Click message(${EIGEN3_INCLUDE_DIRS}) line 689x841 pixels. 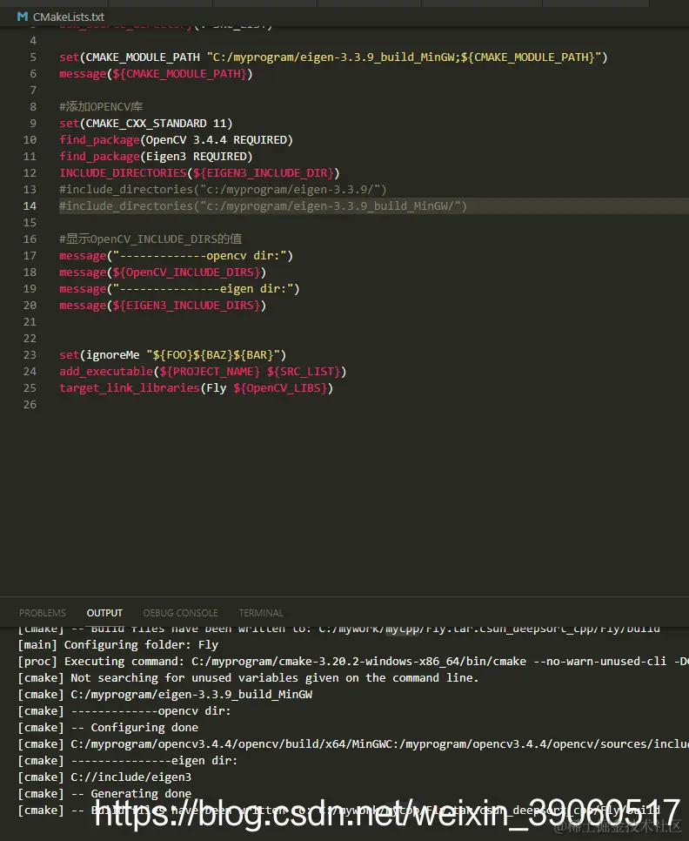point(163,306)
